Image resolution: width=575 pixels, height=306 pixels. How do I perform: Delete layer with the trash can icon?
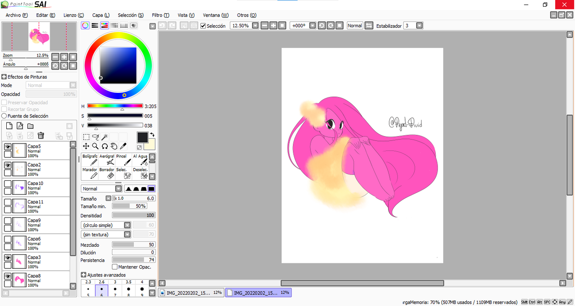pyautogui.click(x=41, y=136)
